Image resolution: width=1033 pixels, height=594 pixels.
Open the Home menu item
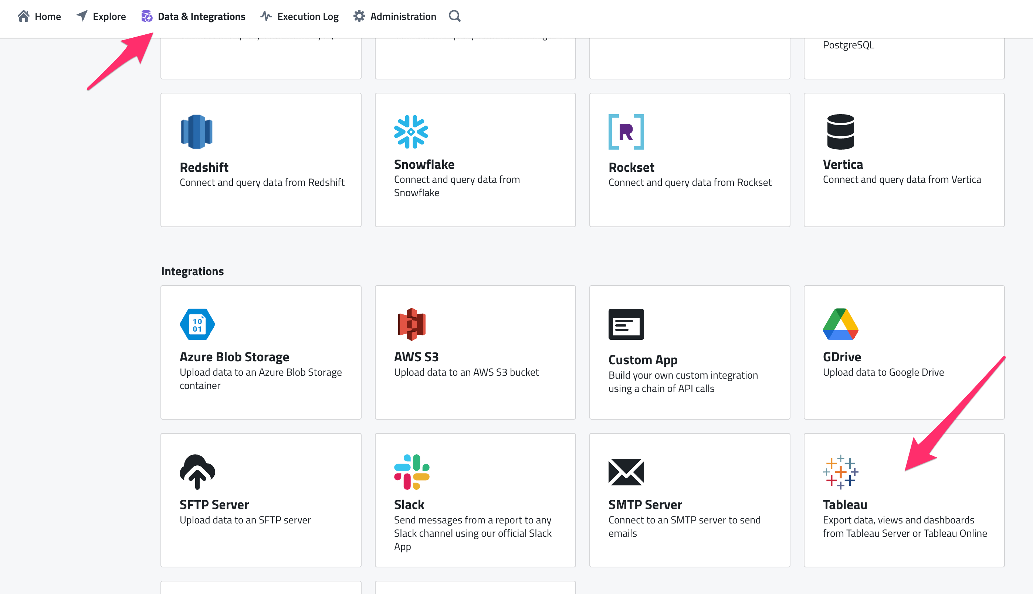[x=39, y=16]
